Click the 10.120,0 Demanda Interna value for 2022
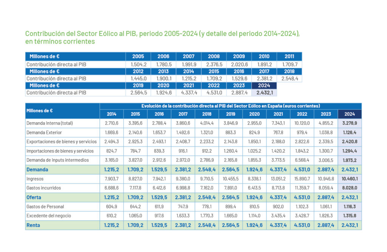Screen dimensions: 387x252 pos(302,123)
